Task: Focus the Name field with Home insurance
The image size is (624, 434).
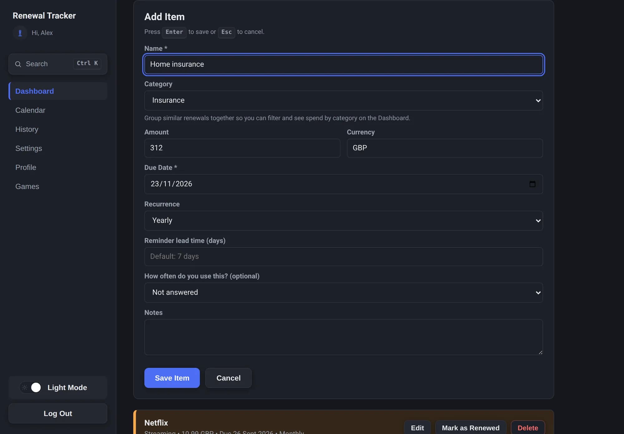Action: [x=344, y=64]
